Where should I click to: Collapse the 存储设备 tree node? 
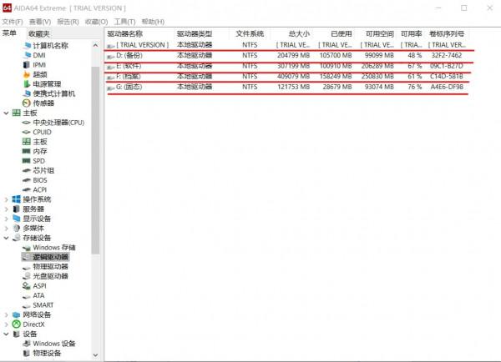tap(7, 238)
